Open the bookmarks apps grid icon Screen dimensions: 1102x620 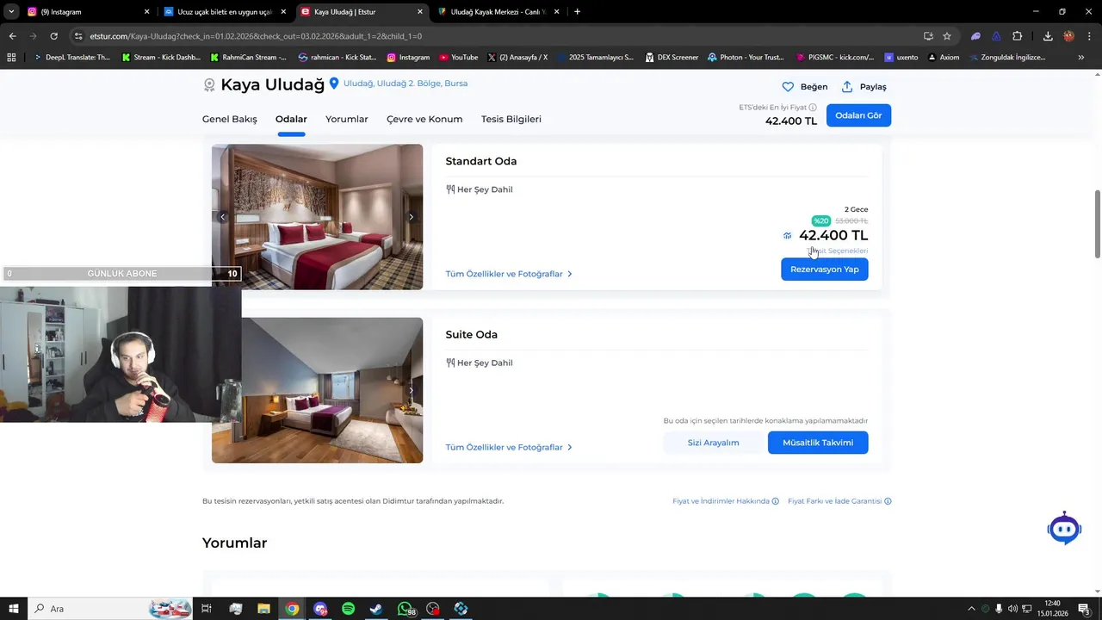[11, 57]
